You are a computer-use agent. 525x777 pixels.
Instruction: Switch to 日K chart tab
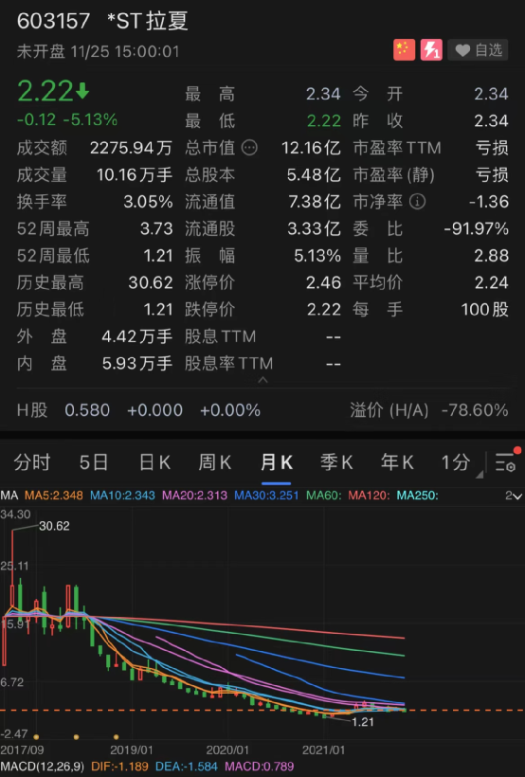click(154, 462)
